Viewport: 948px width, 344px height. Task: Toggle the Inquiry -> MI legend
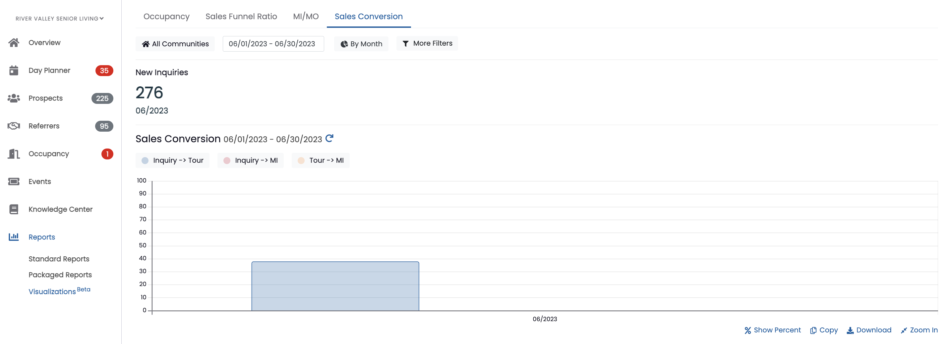(250, 160)
